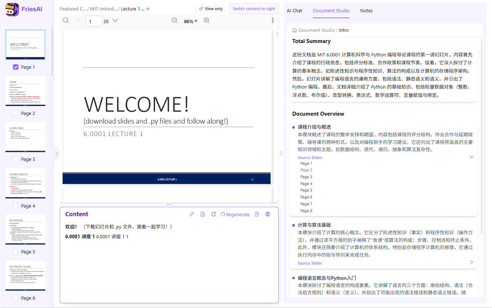Viewport: 492px width, 308px height.
Task: Select the Page 4 COURSE POLICIES thumbnail
Action: coord(25,183)
